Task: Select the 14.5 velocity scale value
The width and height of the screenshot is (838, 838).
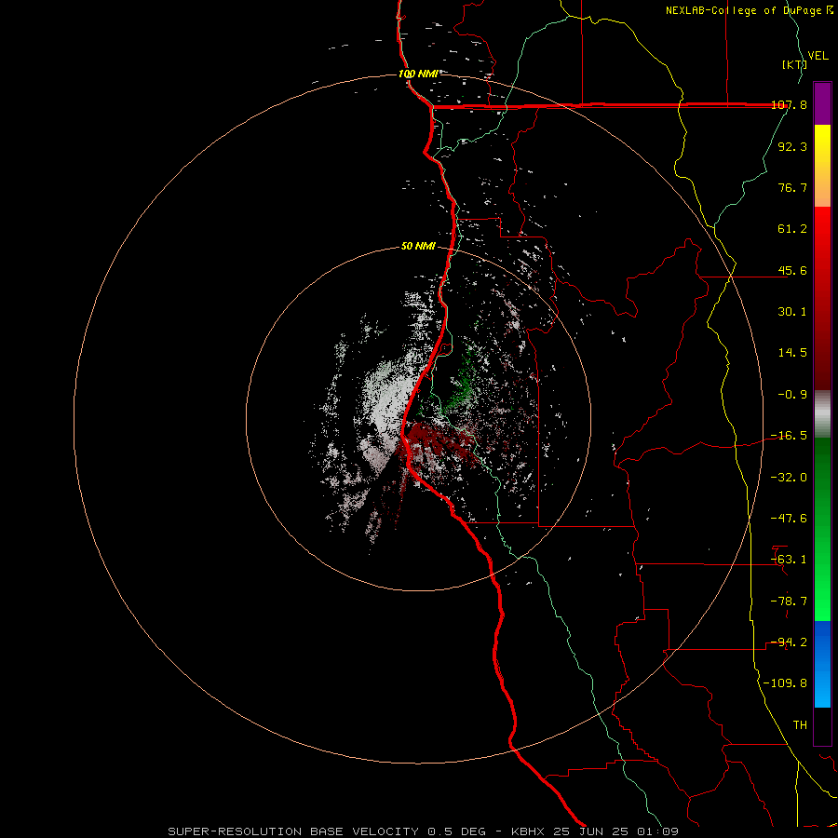Action: tap(792, 353)
